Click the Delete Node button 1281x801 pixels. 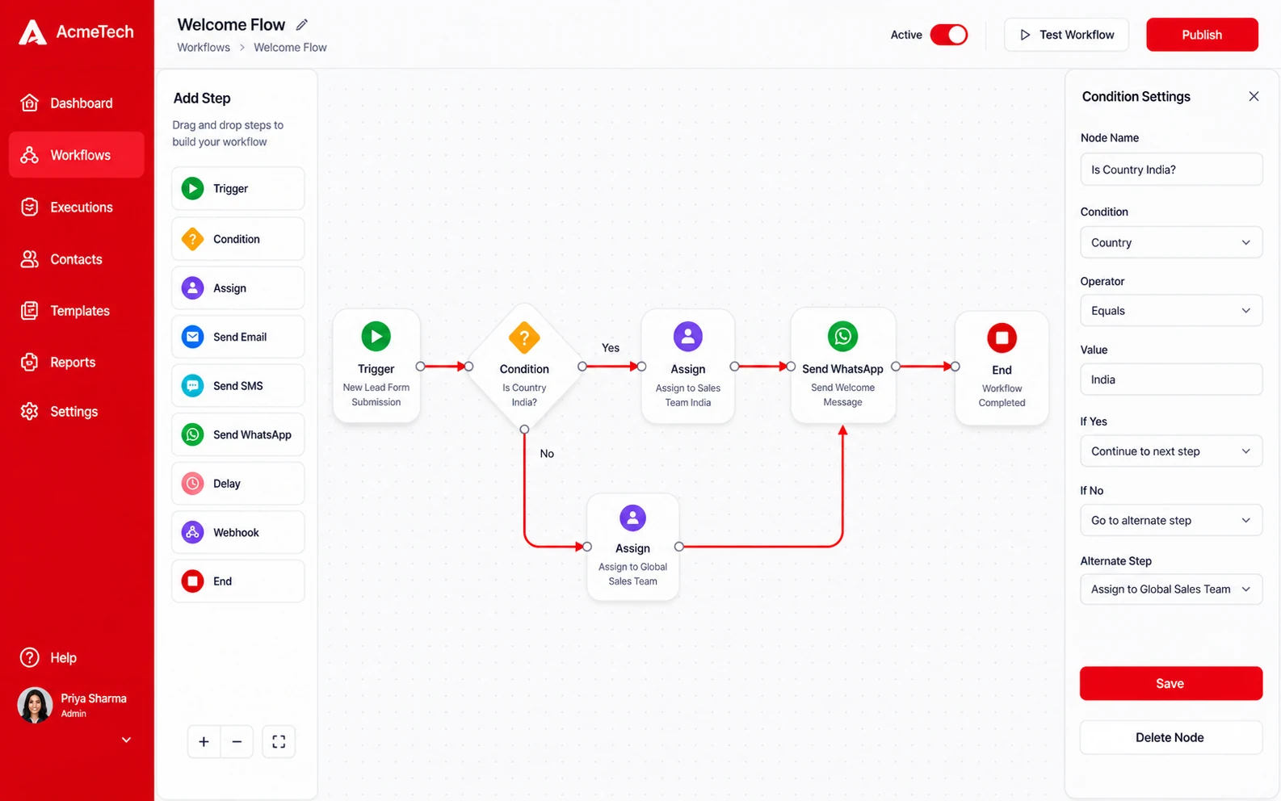tap(1171, 737)
